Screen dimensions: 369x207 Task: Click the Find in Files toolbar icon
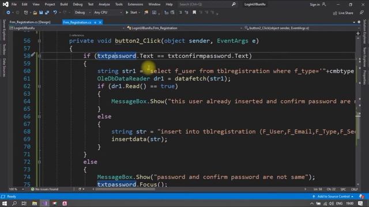point(146,13)
